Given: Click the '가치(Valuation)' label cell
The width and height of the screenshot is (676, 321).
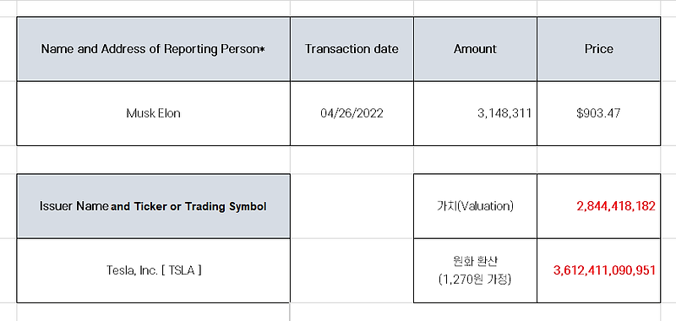Looking at the screenshot, I should point(475,206).
